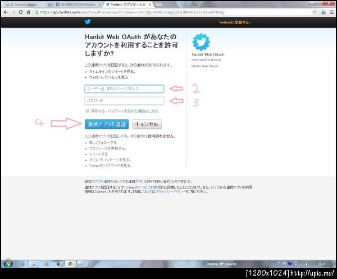Screen dimensions: 337x279
Task: Click the text 新しくフォローする
Action: click(x=103, y=143)
